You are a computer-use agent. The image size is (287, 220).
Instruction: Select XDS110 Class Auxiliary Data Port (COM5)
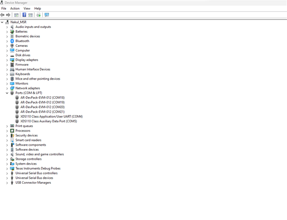[49, 121]
